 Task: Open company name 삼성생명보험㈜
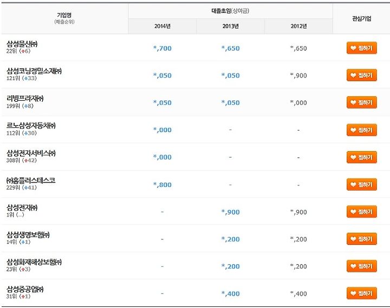(28, 234)
